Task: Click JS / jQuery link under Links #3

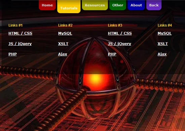Action: coord(119,44)
